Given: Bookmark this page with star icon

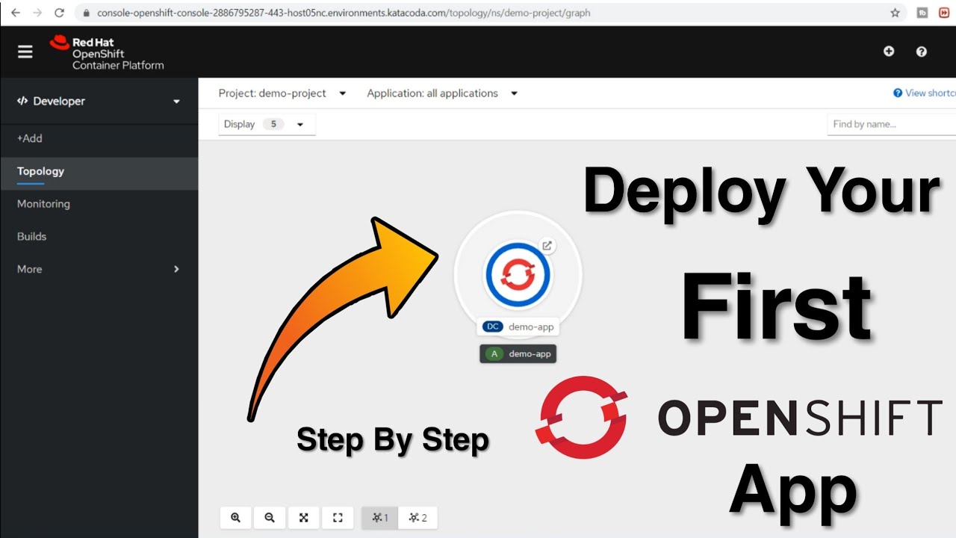Looking at the screenshot, I should coord(895,13).
